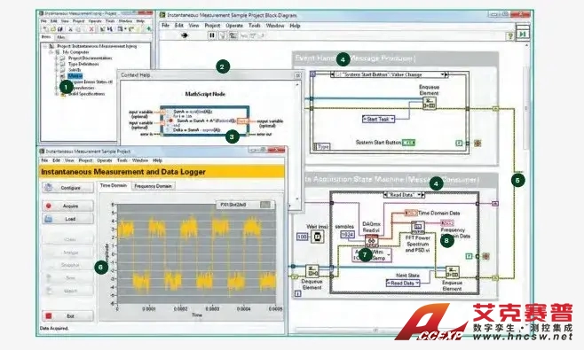Image resolution: width=584 pixels, height=350 pixels.
Task: Click the plot legend color sample for ai0
Action: pos(265,205)
